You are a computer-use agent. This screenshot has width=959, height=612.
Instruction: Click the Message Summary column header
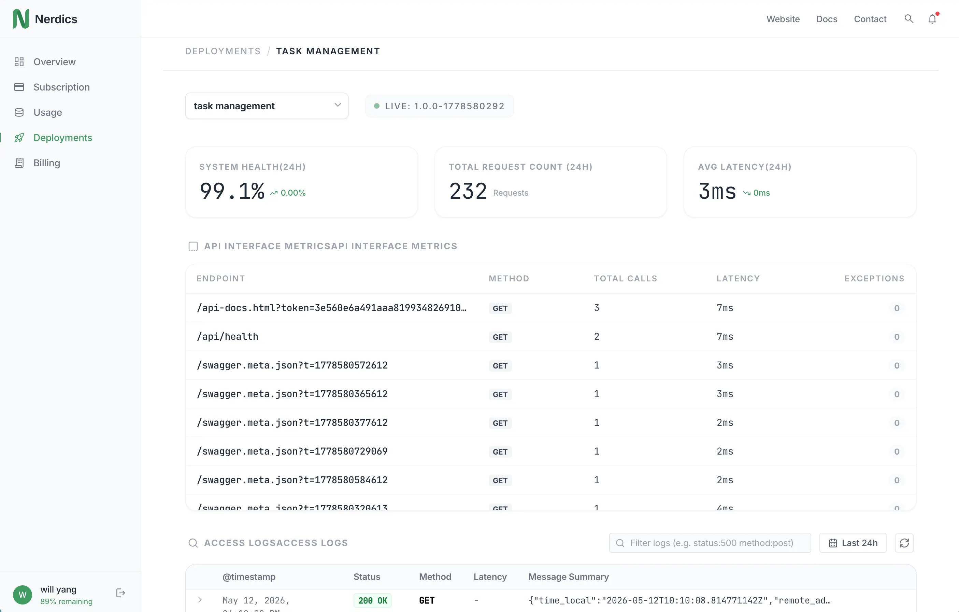tap(568, 576)
